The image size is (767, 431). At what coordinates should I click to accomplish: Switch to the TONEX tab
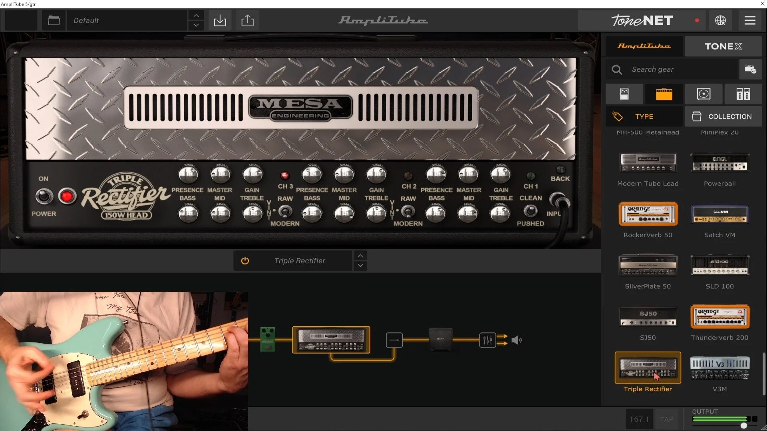click(723, 46)
